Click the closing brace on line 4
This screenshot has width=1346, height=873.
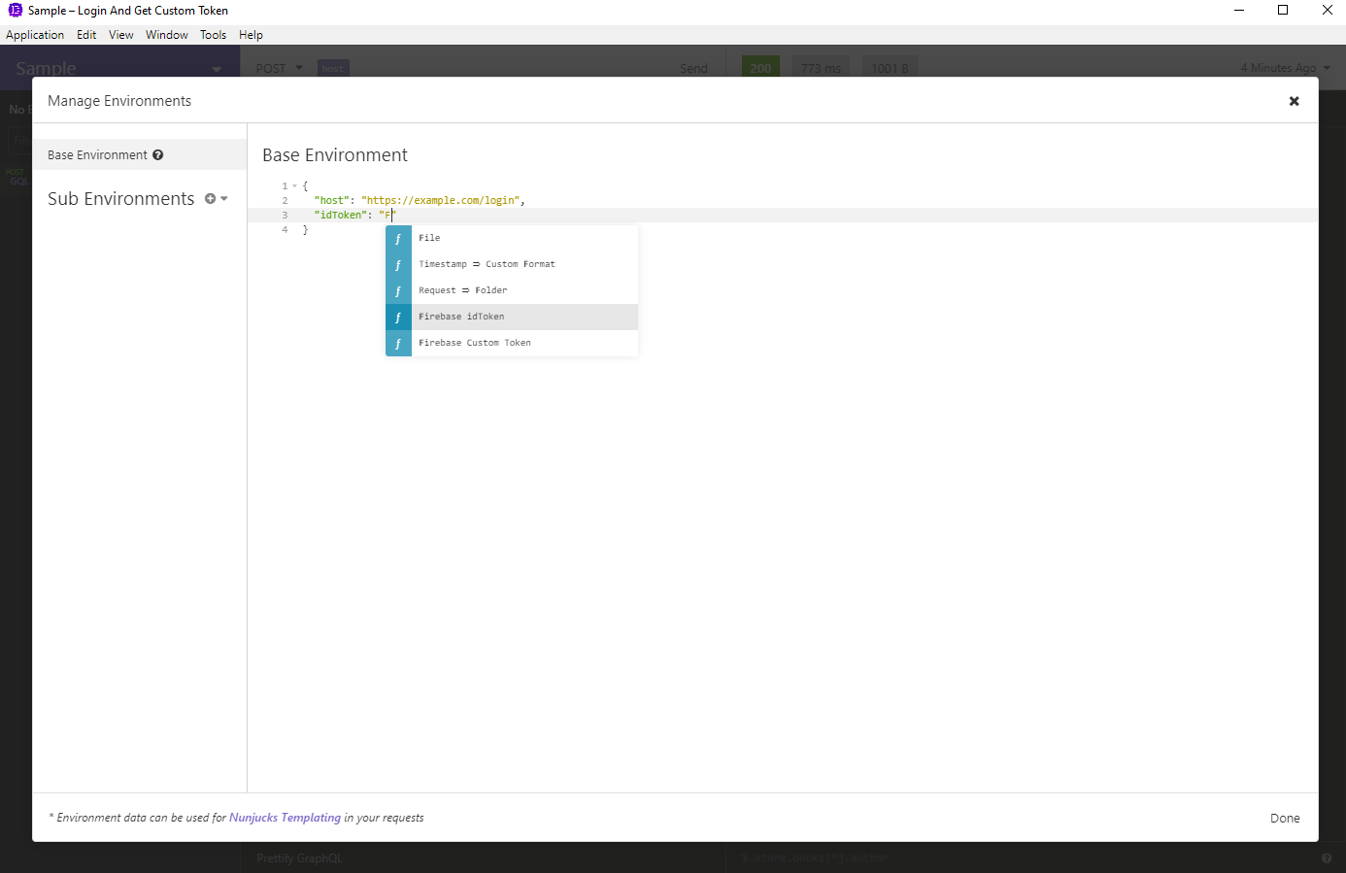[305, 230]
